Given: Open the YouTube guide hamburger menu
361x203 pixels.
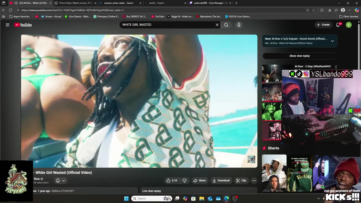Looking at the screenshot, I should [8, 25].
